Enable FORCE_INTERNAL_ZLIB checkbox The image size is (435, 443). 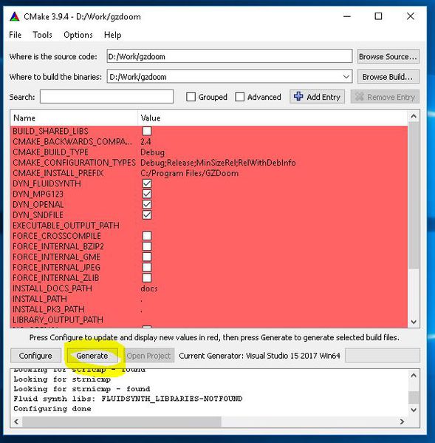click(x=147, y=278)
